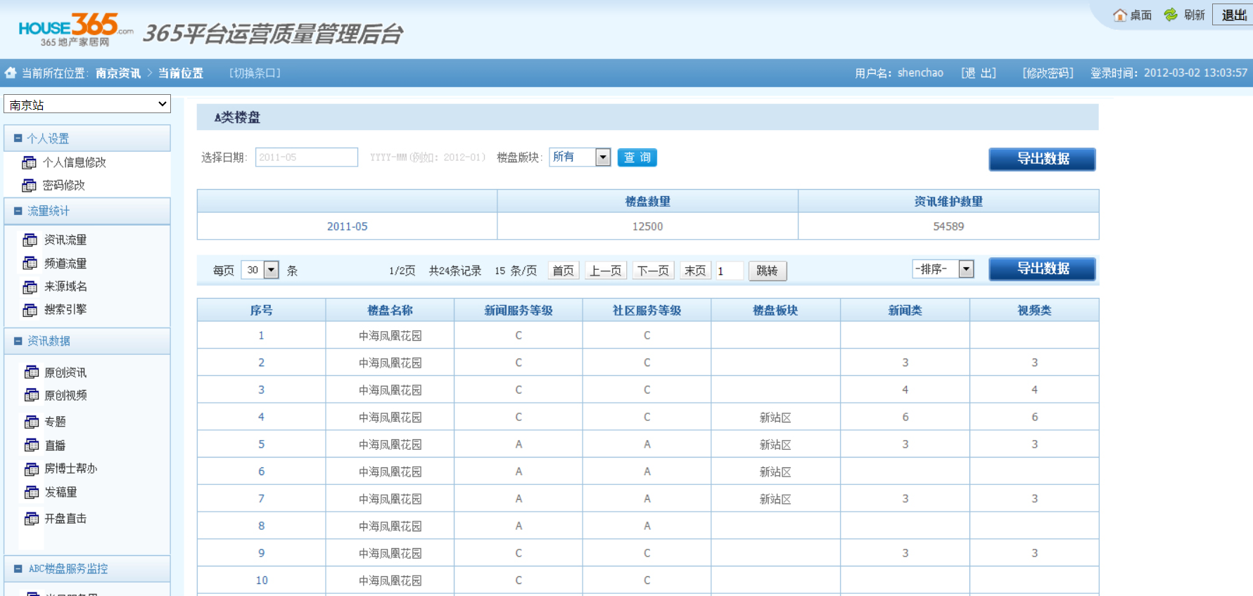This screenshot has width=1253, height=596.
Task: Open 个人信息修改 in the sidebar
Action: coord(75,162)
